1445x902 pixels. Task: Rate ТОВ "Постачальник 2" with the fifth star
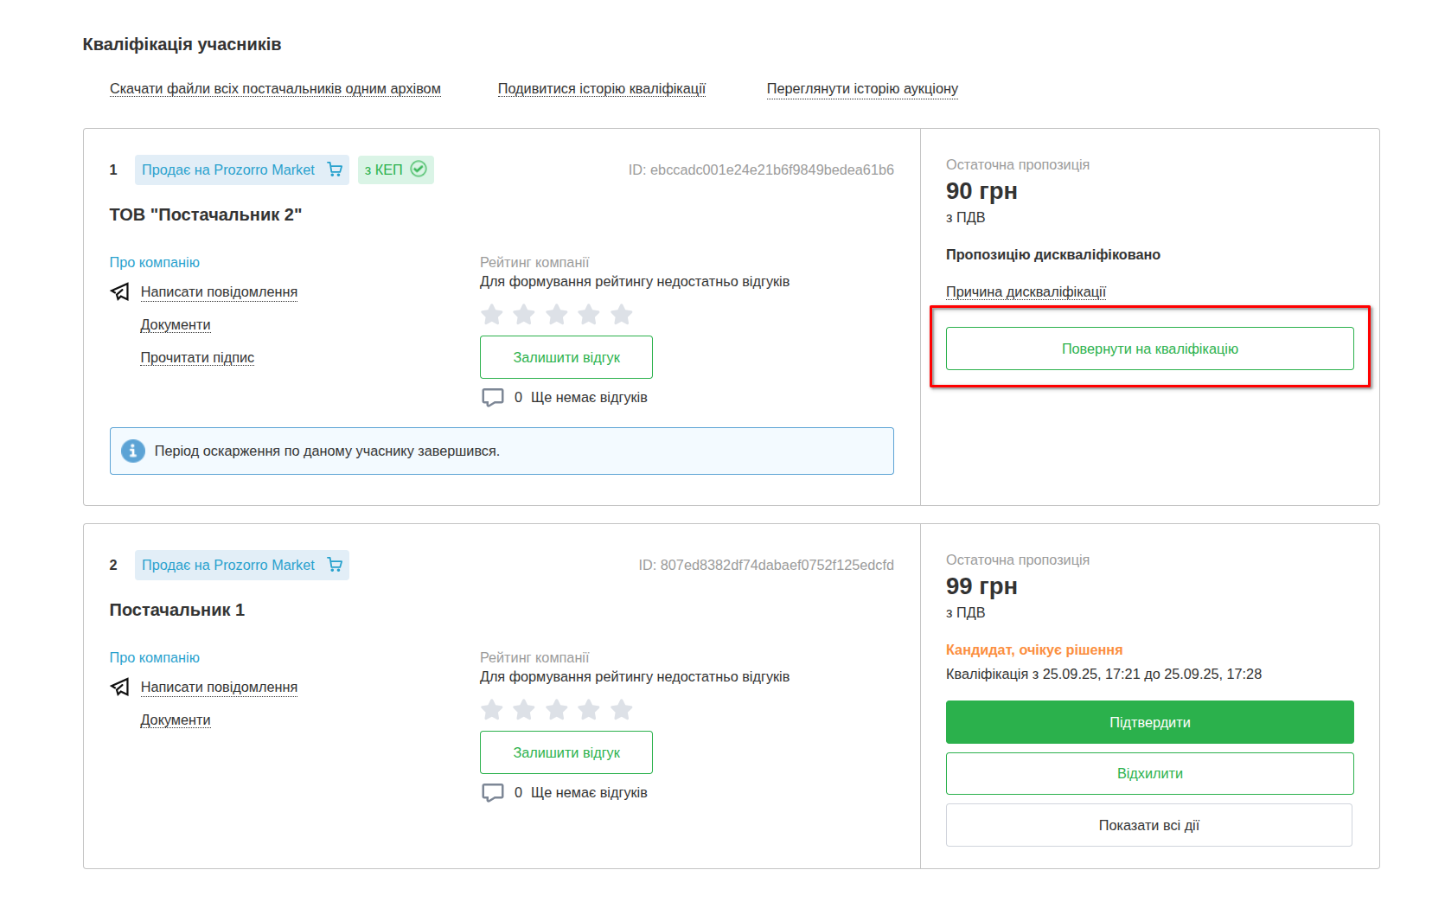point(621,315)
